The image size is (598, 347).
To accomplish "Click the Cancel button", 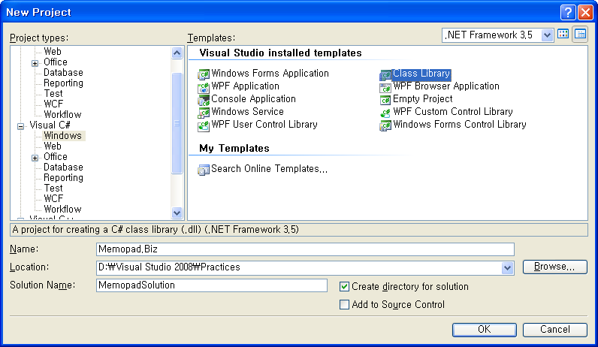I will (x=555, y=330).
